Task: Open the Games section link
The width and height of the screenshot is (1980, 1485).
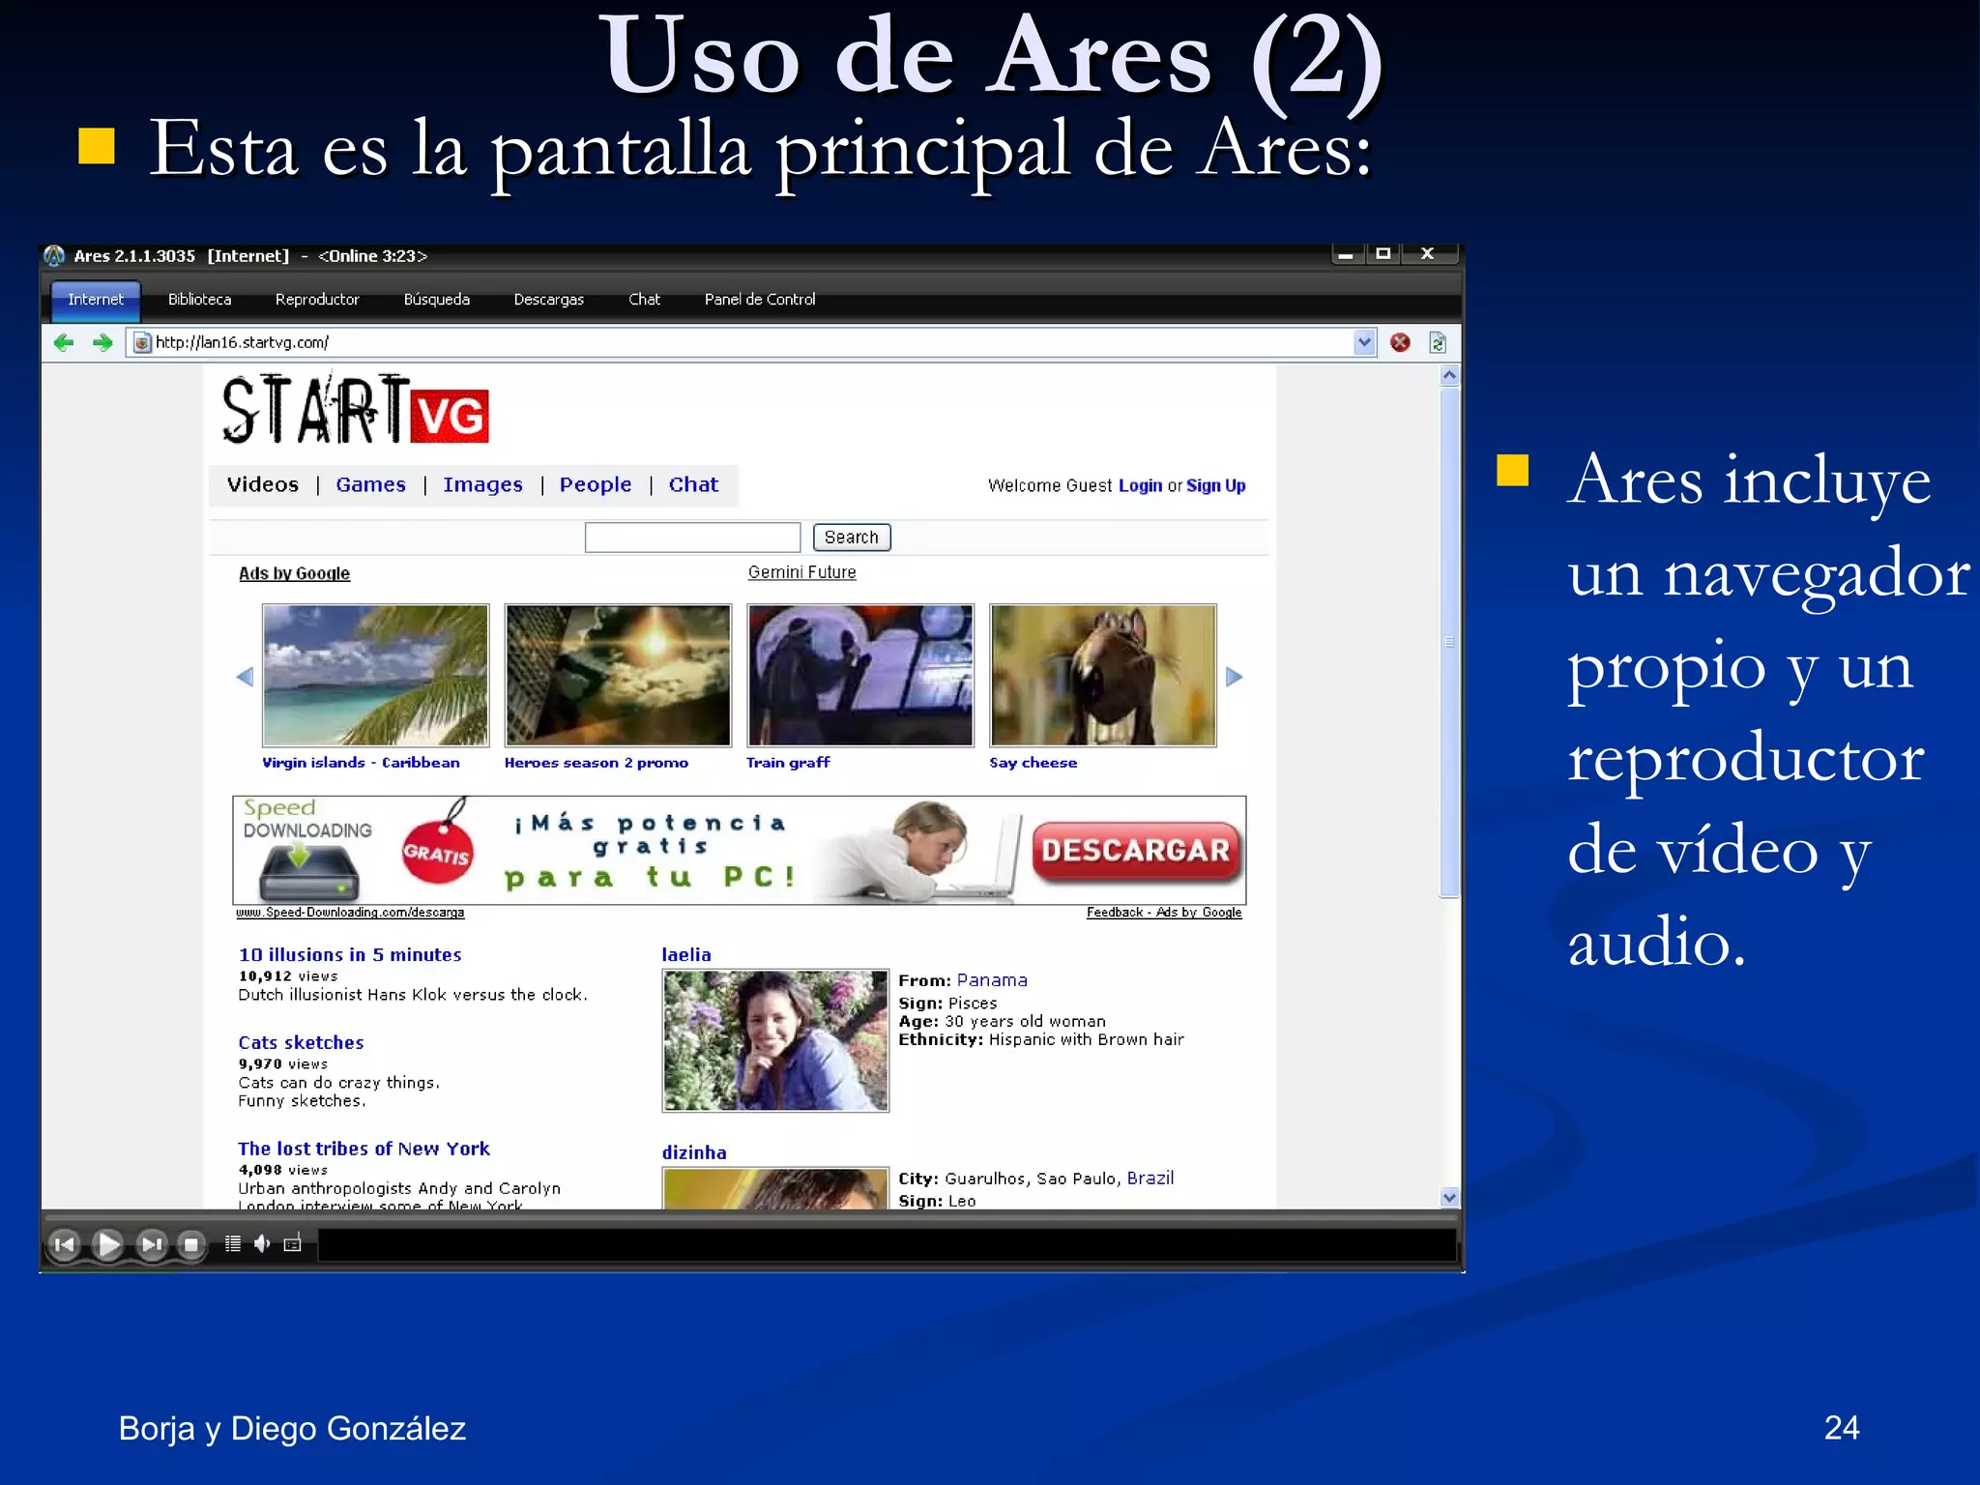Action: (371, 484)
